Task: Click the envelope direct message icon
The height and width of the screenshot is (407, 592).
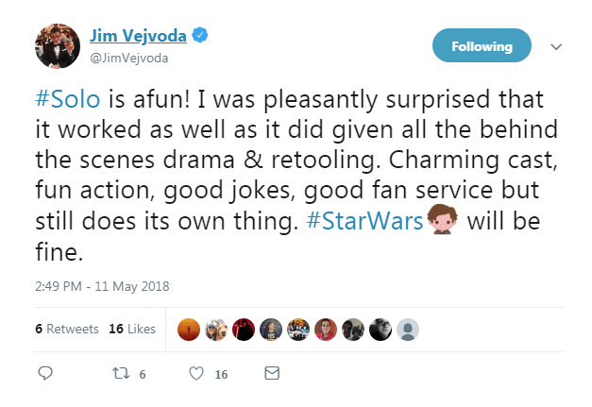Action: (271, 374)
